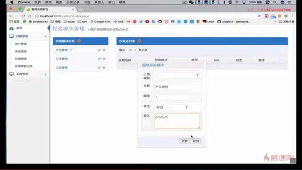The image size is (302, 170).
Task: Edit the 公告管理 module with pencil icon
Action: click(100, 68)
